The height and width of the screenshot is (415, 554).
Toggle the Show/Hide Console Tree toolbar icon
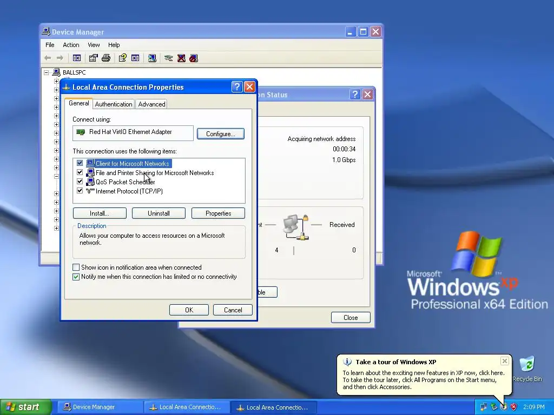coord(77,58)
